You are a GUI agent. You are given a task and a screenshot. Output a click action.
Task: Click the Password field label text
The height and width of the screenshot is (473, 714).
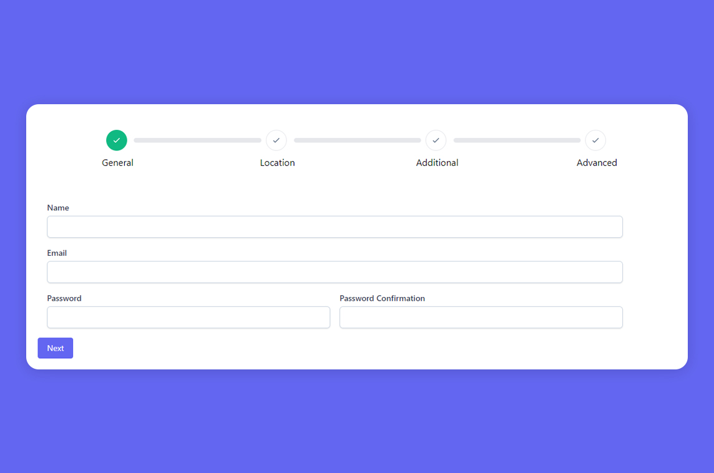64,298
